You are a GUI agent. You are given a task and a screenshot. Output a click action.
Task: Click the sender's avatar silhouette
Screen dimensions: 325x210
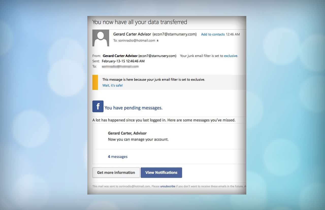click(x=101, y=38)
